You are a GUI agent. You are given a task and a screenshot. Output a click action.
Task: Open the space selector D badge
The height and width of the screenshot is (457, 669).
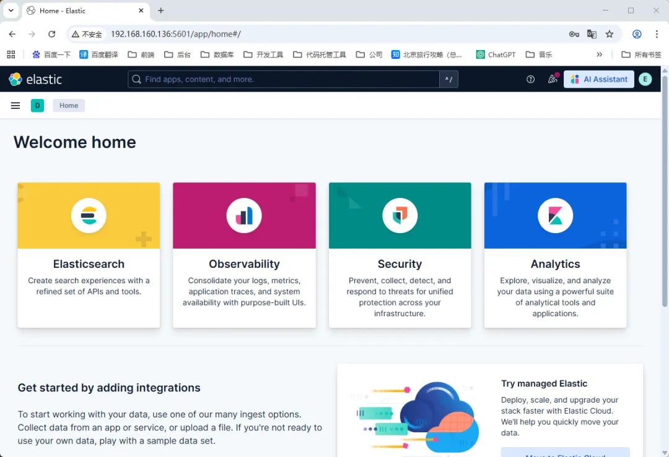point(38,105)
